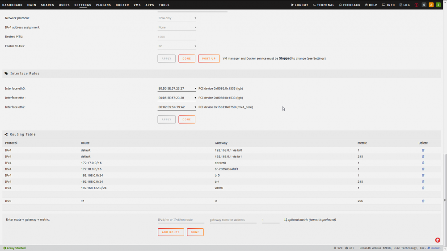Open the green notice counter 3

click(x=438, y=5)
